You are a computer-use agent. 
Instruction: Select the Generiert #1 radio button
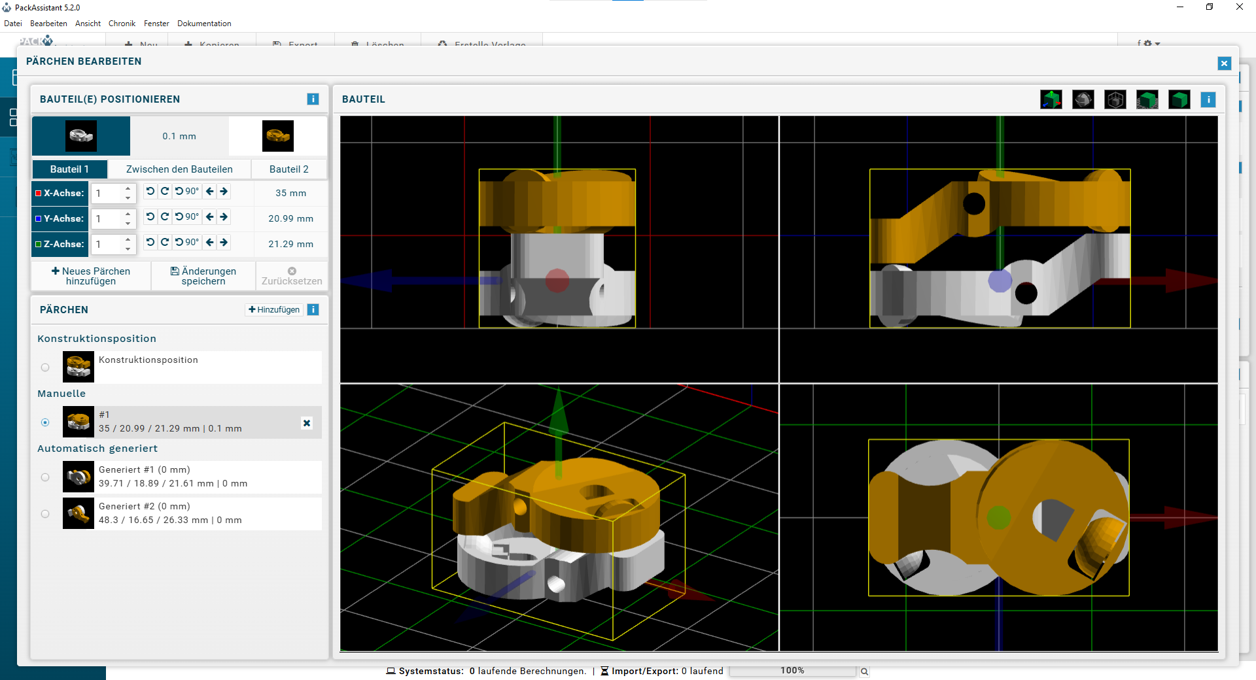(x=45, y=477)
